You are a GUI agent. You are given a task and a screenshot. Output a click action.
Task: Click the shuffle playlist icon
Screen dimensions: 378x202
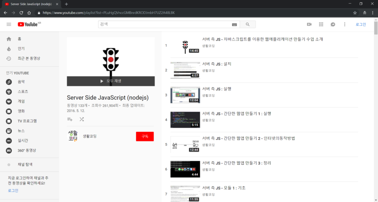pos(82,120)
